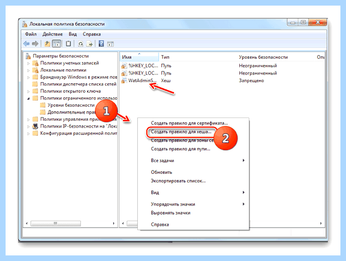Click the icon of the first %HKEY_LOC... rule
The image size is (346, 261).
coord(124,66)
